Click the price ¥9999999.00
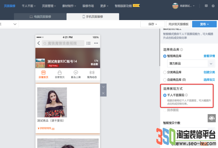 point(46,128)
